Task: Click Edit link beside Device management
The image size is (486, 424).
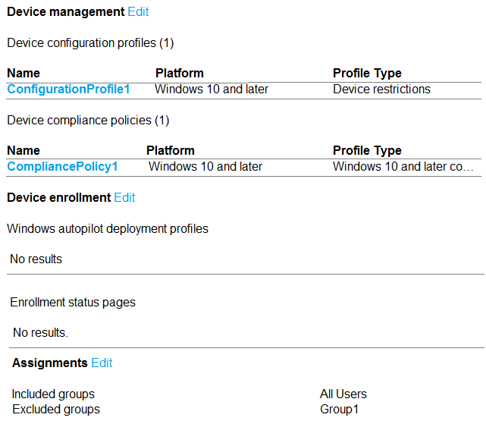Action: (138, 12)
